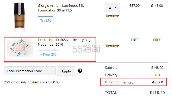
Task: Open the Beauty Bag November 2016 thumbnail
Action: (20, 48)
